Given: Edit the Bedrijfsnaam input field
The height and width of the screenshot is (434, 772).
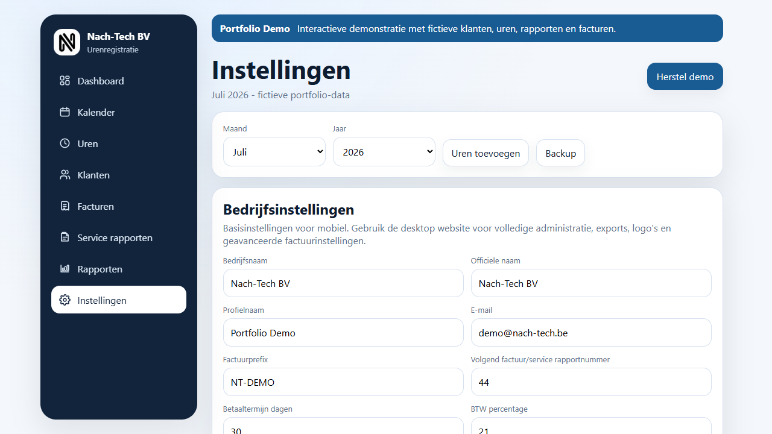Looking at the screenshot, I should pos(343,283).
